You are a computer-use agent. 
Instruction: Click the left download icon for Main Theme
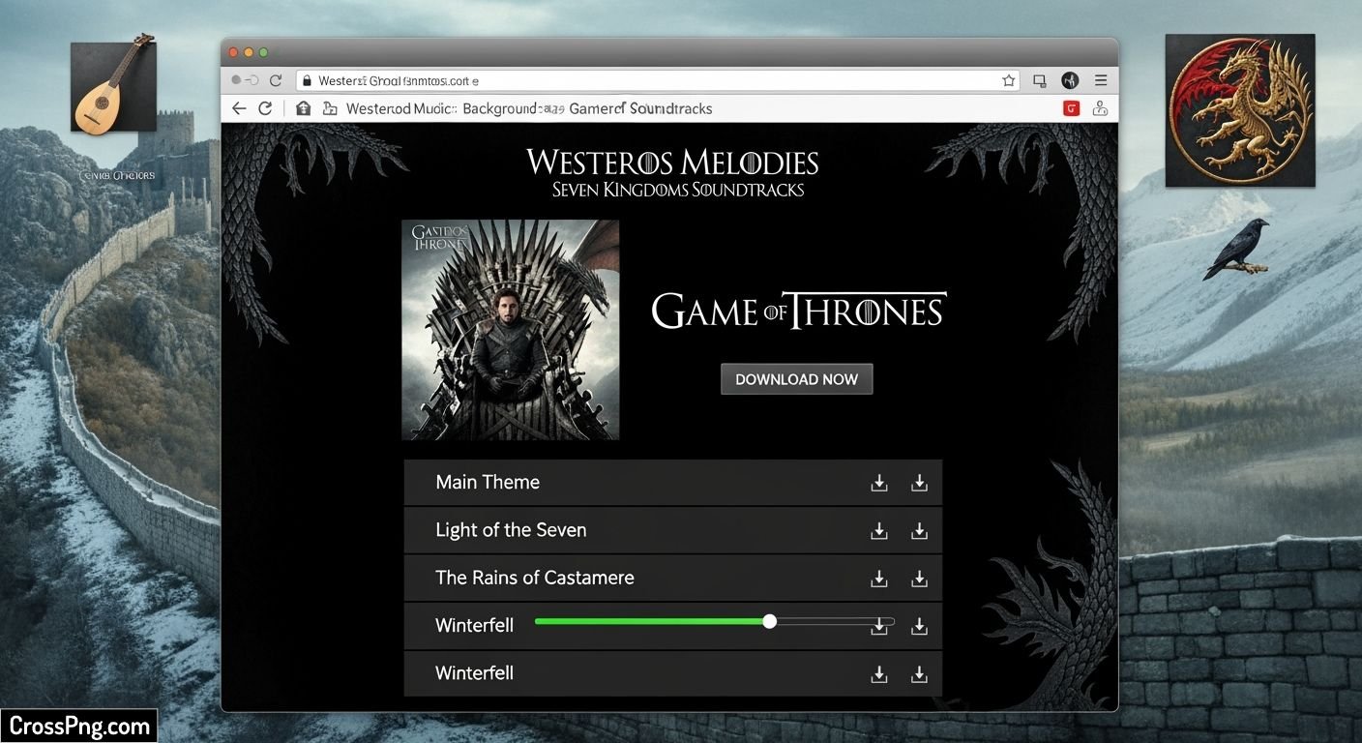pos(879,483)
